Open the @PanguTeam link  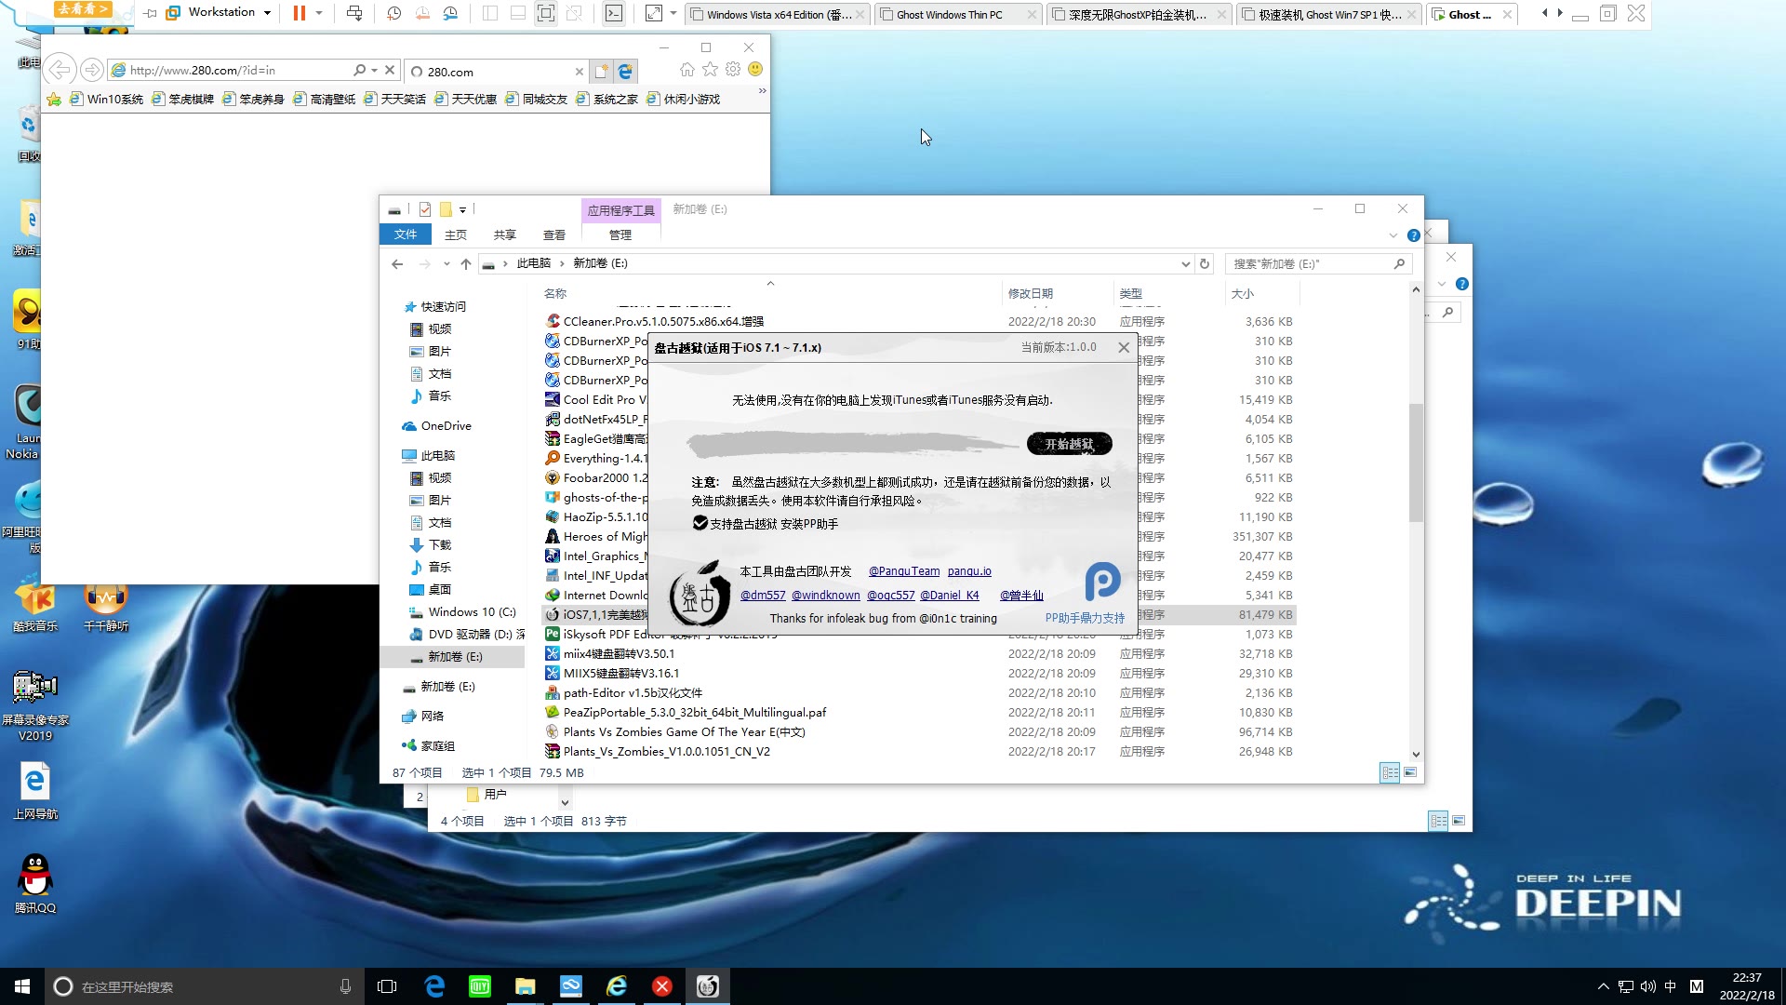tap(904, 571)
